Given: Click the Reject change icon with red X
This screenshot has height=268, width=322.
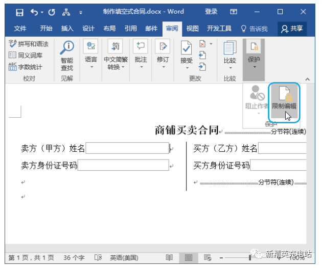Looking at the screenshot, I should (202, 44).
